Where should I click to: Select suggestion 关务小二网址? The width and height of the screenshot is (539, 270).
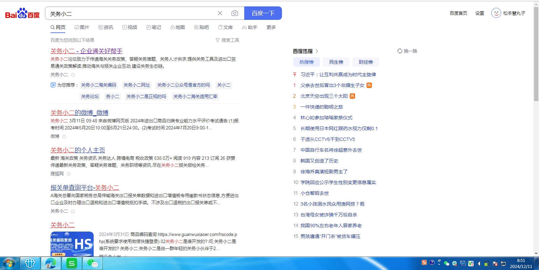point(137,85)
